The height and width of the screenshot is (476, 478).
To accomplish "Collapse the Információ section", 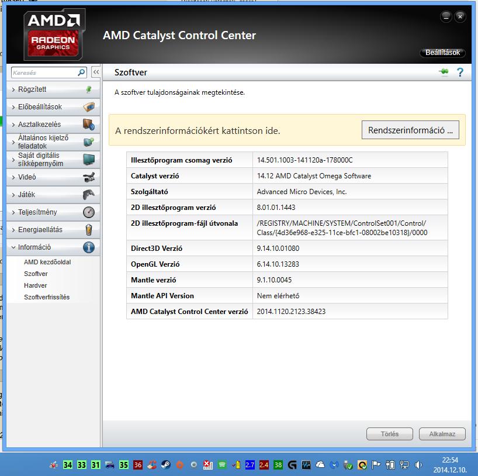I will click(x=53, y=247).
